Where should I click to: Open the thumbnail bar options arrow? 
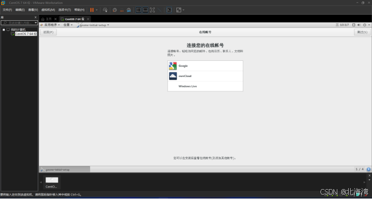click(370, 180)
